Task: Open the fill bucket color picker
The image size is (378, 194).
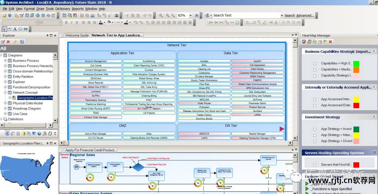Action: (113, 22)
